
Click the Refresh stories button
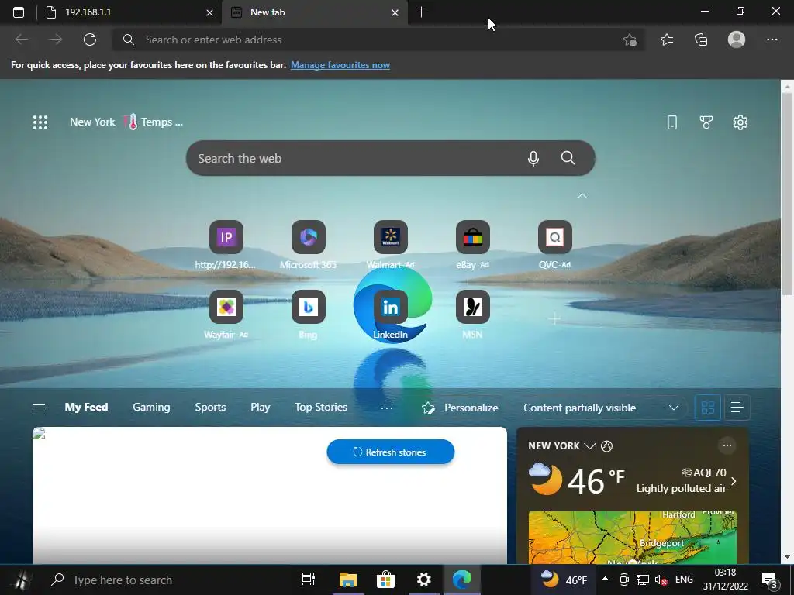click(391, 452)
